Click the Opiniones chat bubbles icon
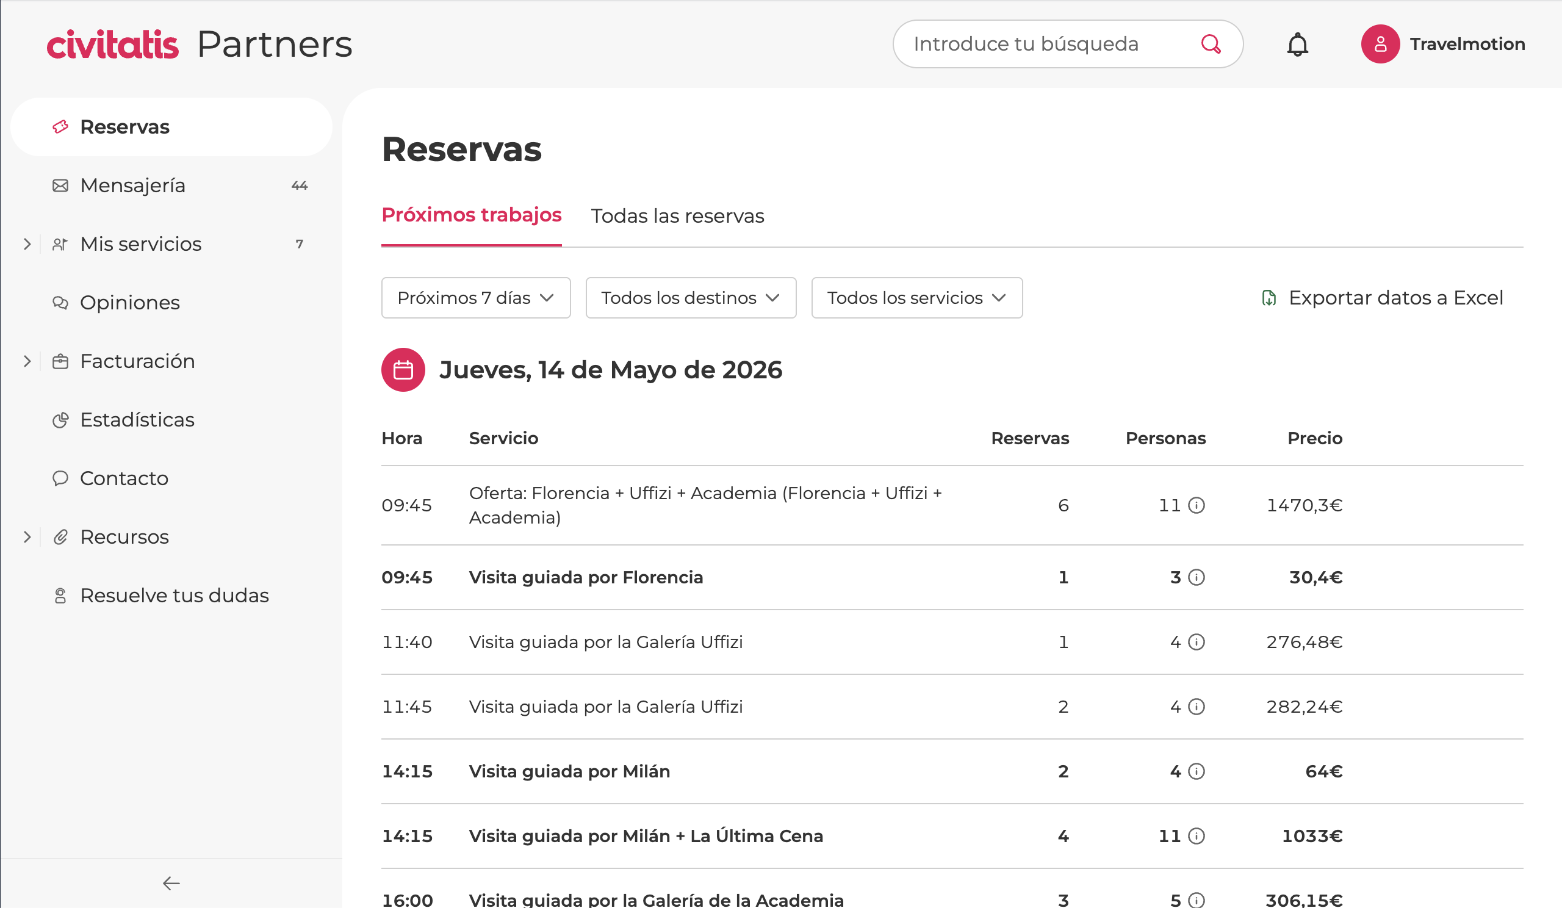 tap(60, 303)
